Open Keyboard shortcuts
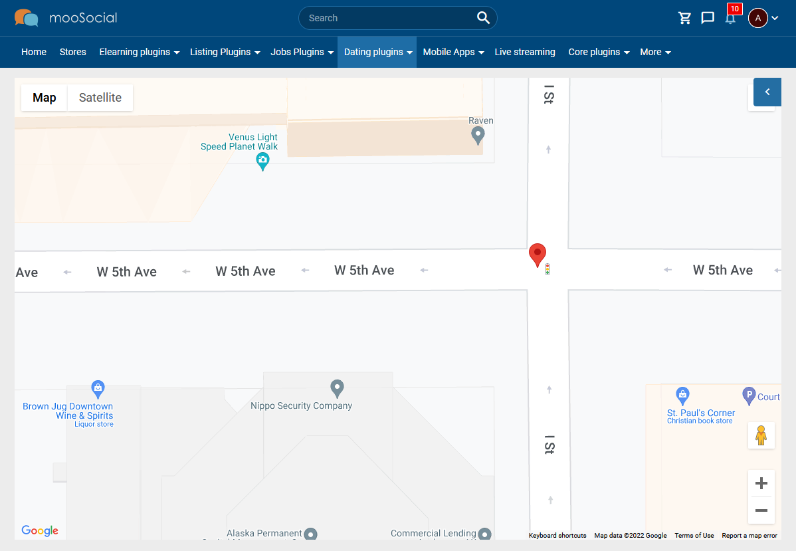Image resolution: width=796 pixels, height=551 pixels. click(x=557, y=535)
